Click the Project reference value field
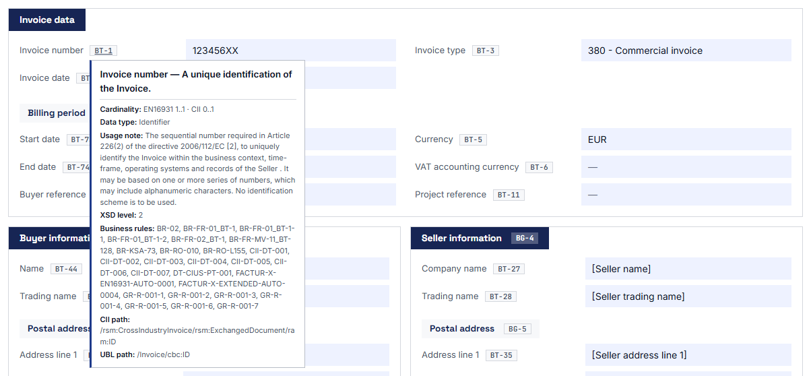This screenshot has height=376, width=811. pos(686,195)
